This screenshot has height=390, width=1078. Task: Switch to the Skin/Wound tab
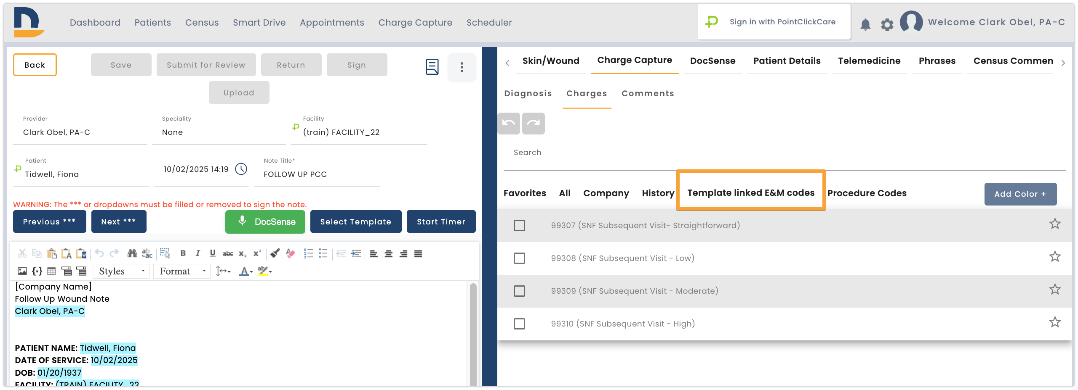click(551, 61)
